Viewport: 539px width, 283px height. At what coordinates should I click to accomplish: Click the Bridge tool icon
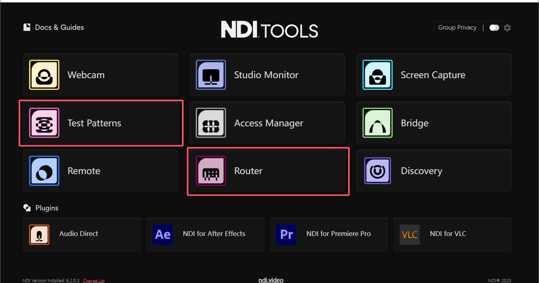pos(377,123)
